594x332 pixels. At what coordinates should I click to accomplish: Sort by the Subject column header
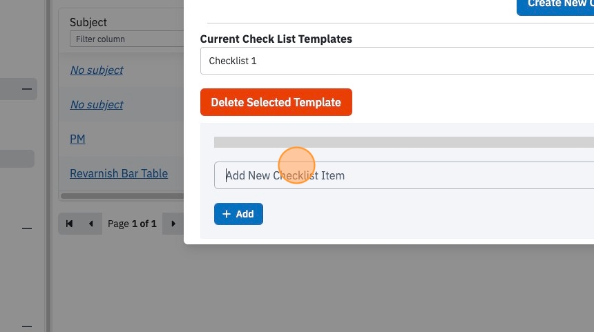(88, 22)
